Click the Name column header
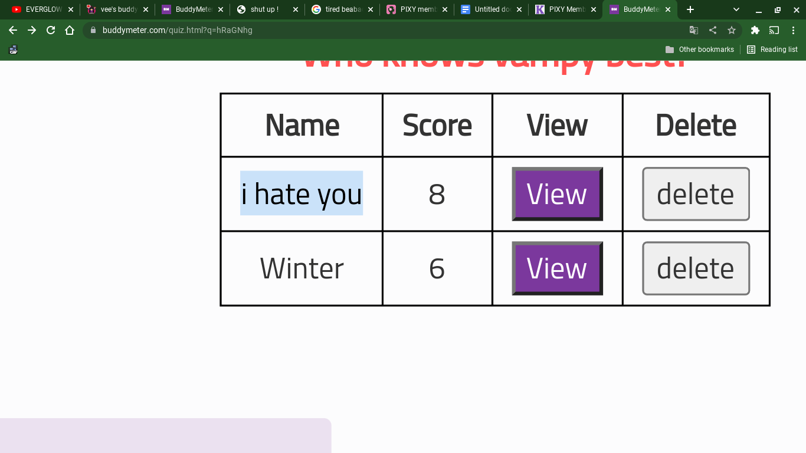 pos(302,125)
